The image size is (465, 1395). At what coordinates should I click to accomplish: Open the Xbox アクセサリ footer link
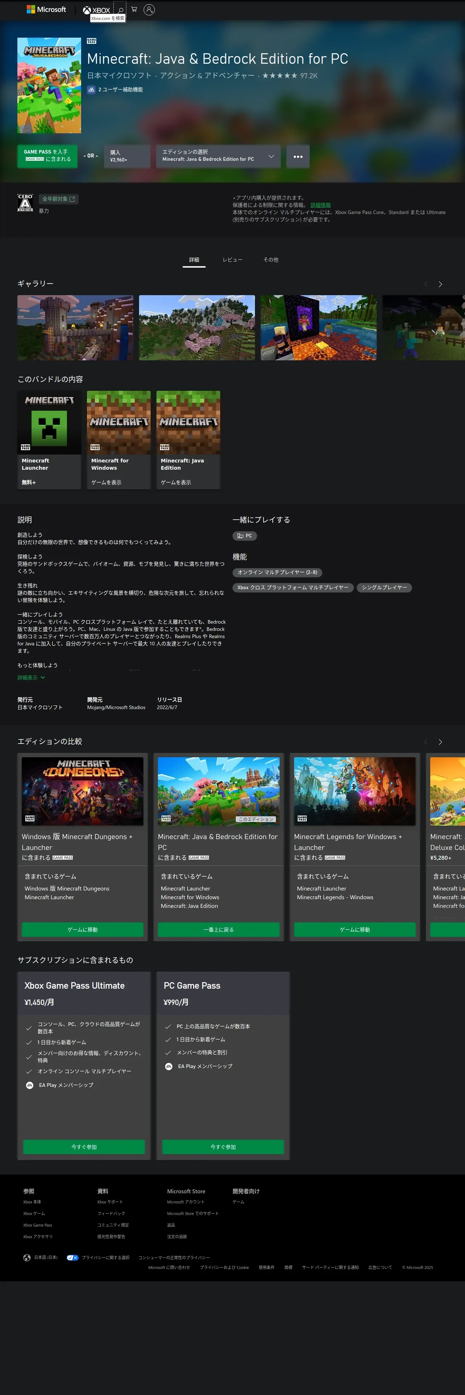point(37,1236)
